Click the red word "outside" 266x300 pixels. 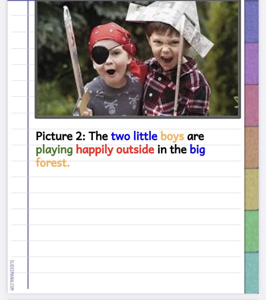135,150
